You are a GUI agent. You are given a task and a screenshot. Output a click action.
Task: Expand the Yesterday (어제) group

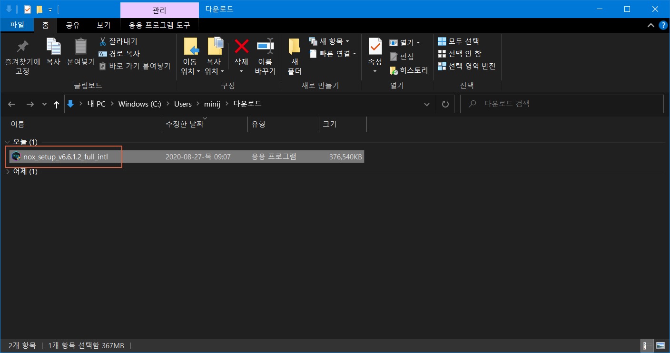click(7, 172)
